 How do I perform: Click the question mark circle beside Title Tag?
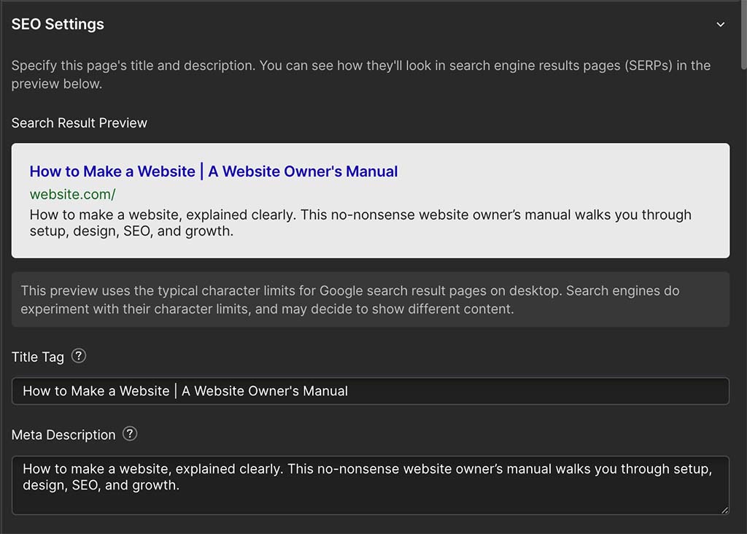pos(79,356)
